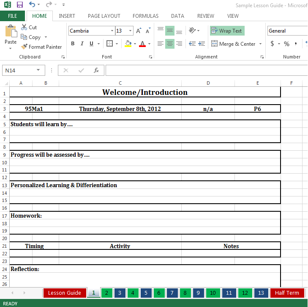Select row 13 header
This screenshot has height=307, width=308.
click(x=5, y=185)
